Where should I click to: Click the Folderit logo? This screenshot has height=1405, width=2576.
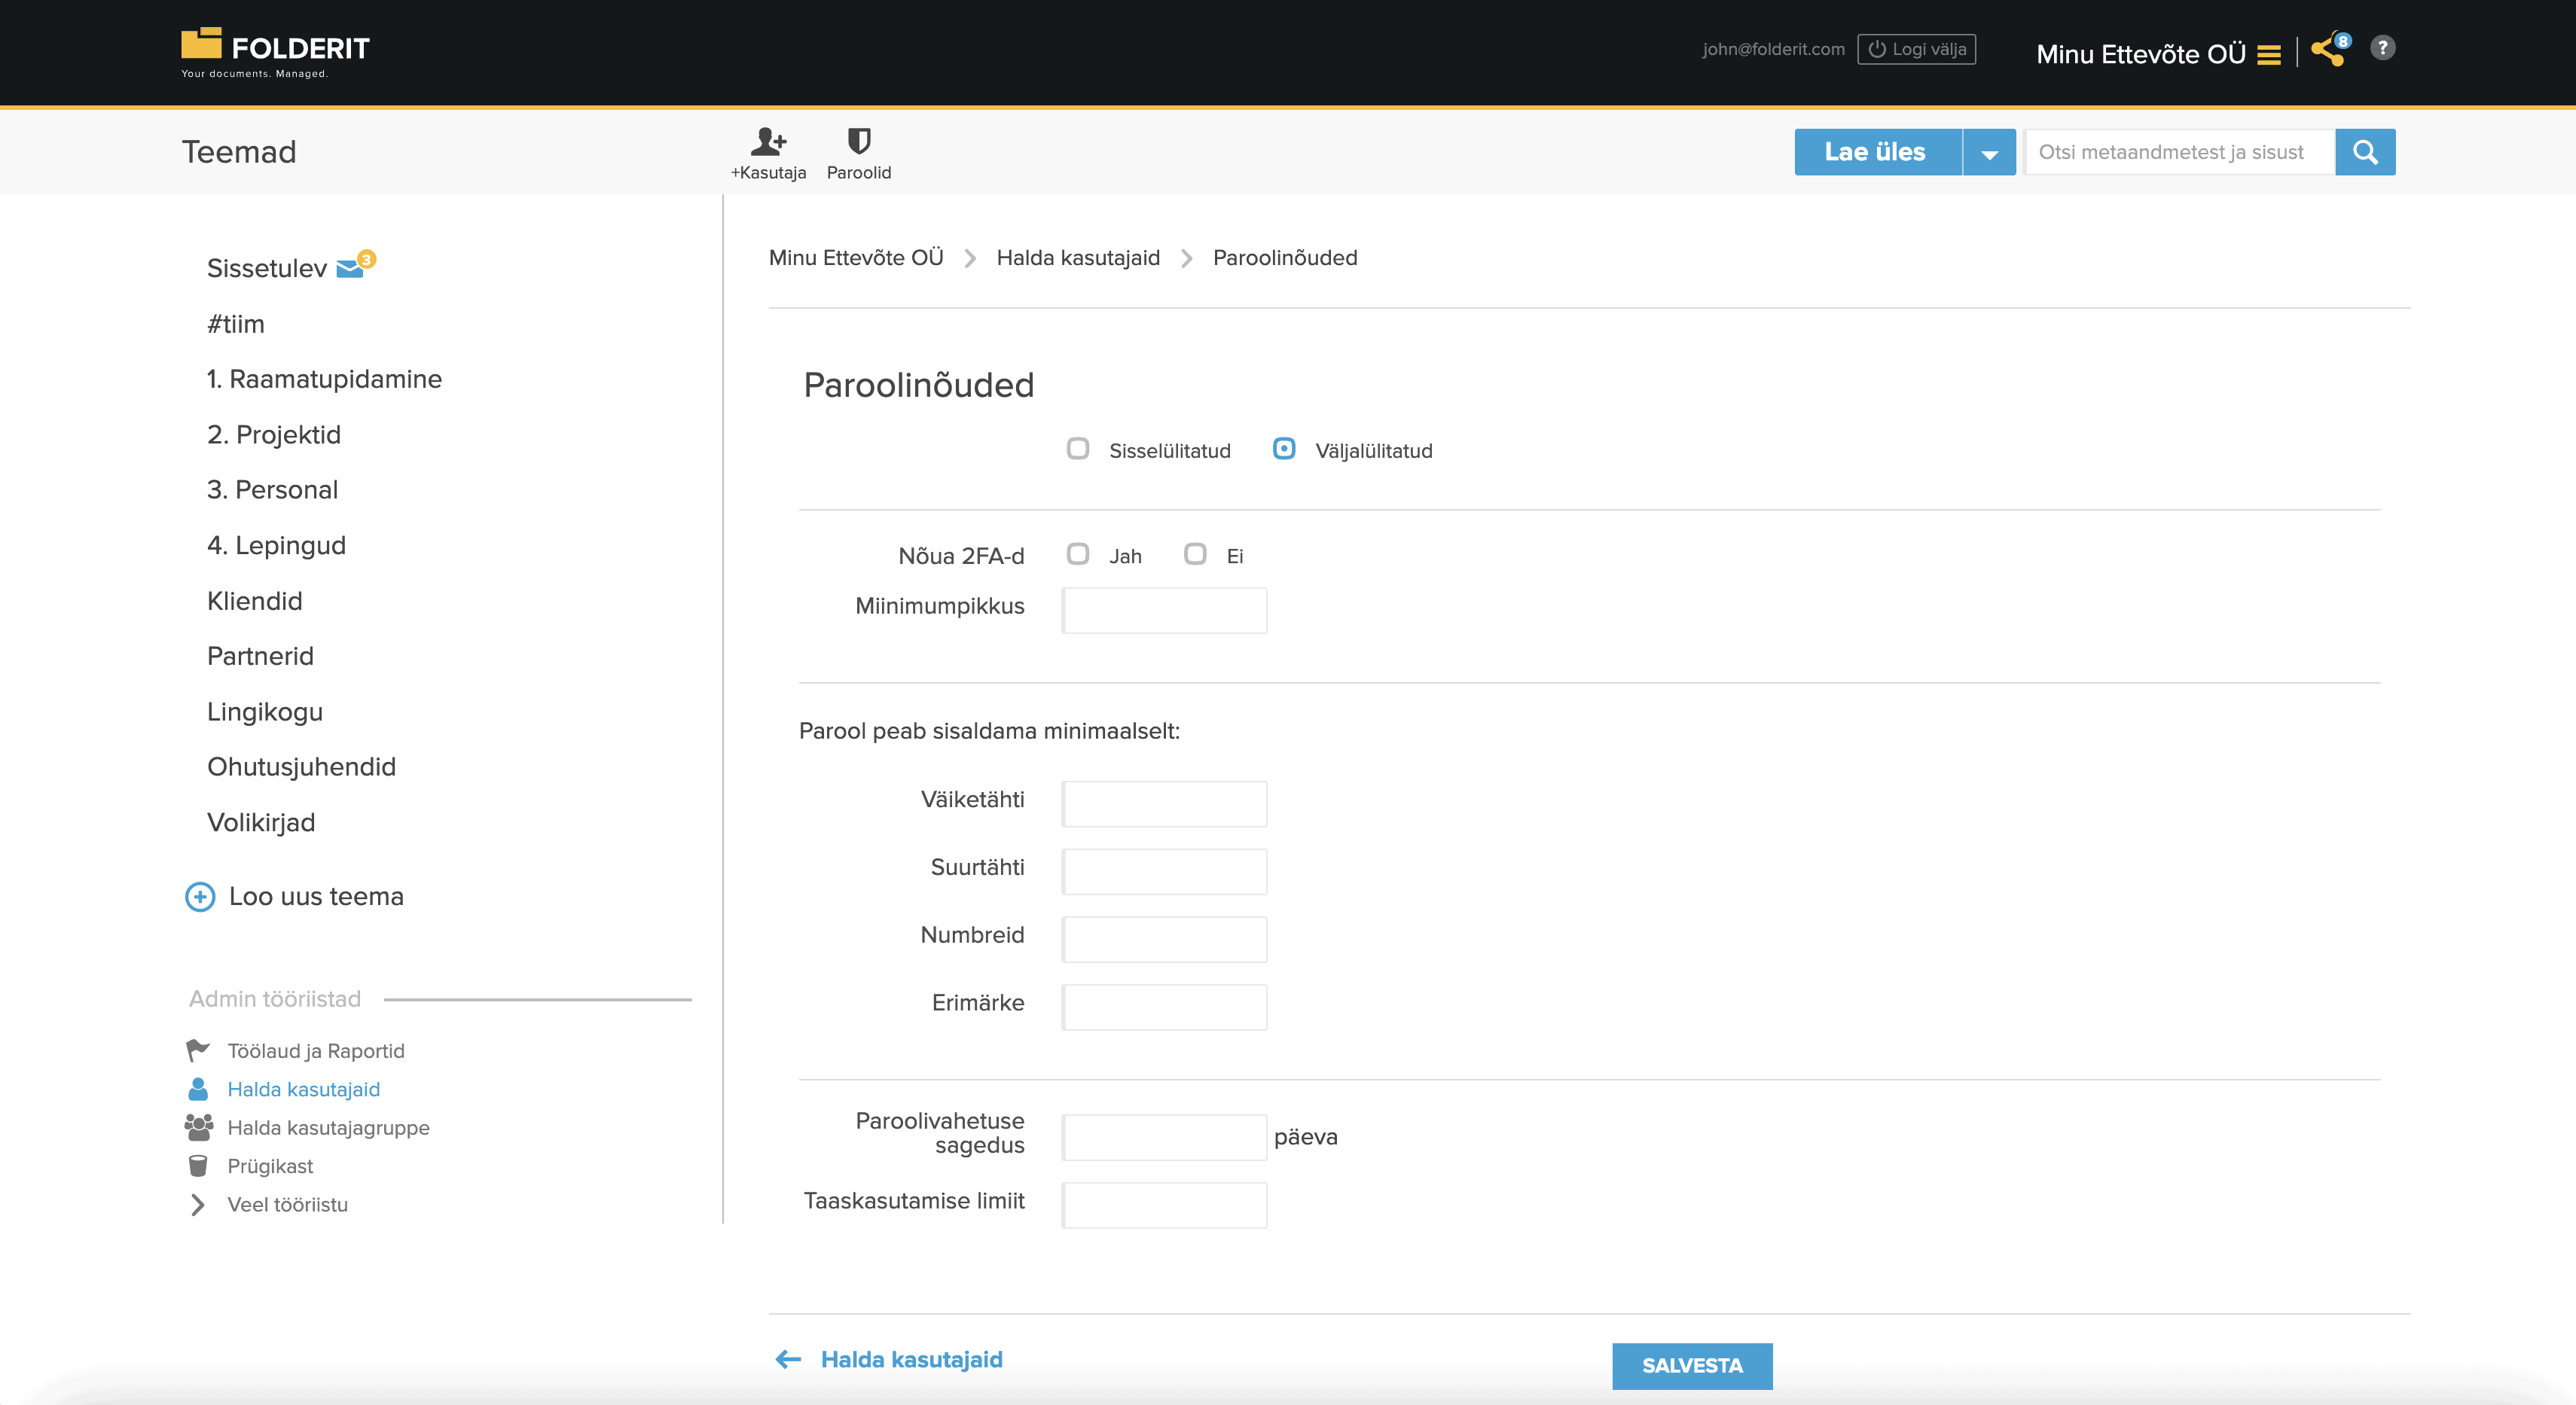275,52
